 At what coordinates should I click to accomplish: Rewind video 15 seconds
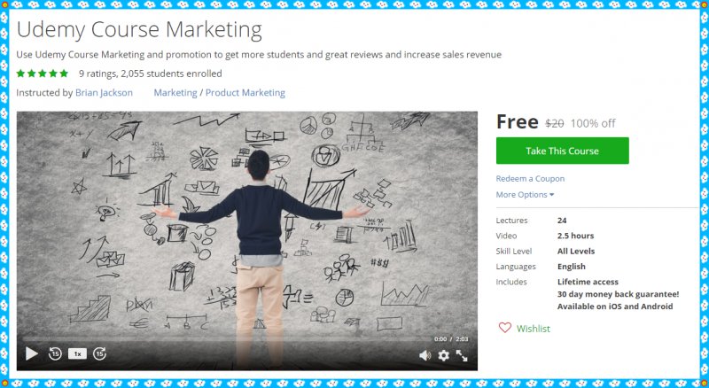tap(55, 353)
